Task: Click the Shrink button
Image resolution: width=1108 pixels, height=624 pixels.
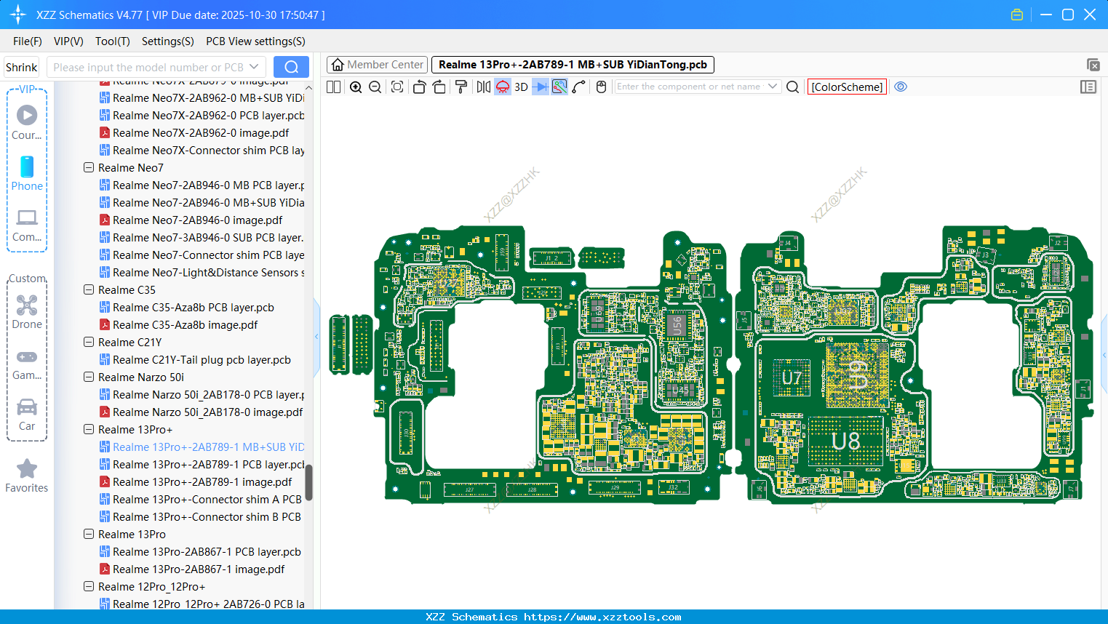Action: click(22, 67)
